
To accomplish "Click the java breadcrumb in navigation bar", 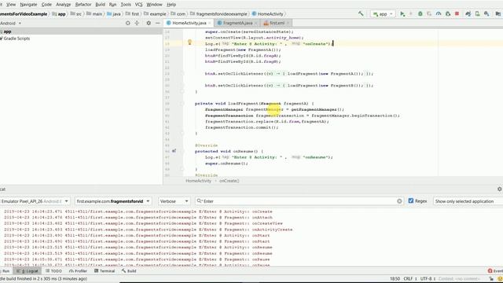I will [114, 14].
